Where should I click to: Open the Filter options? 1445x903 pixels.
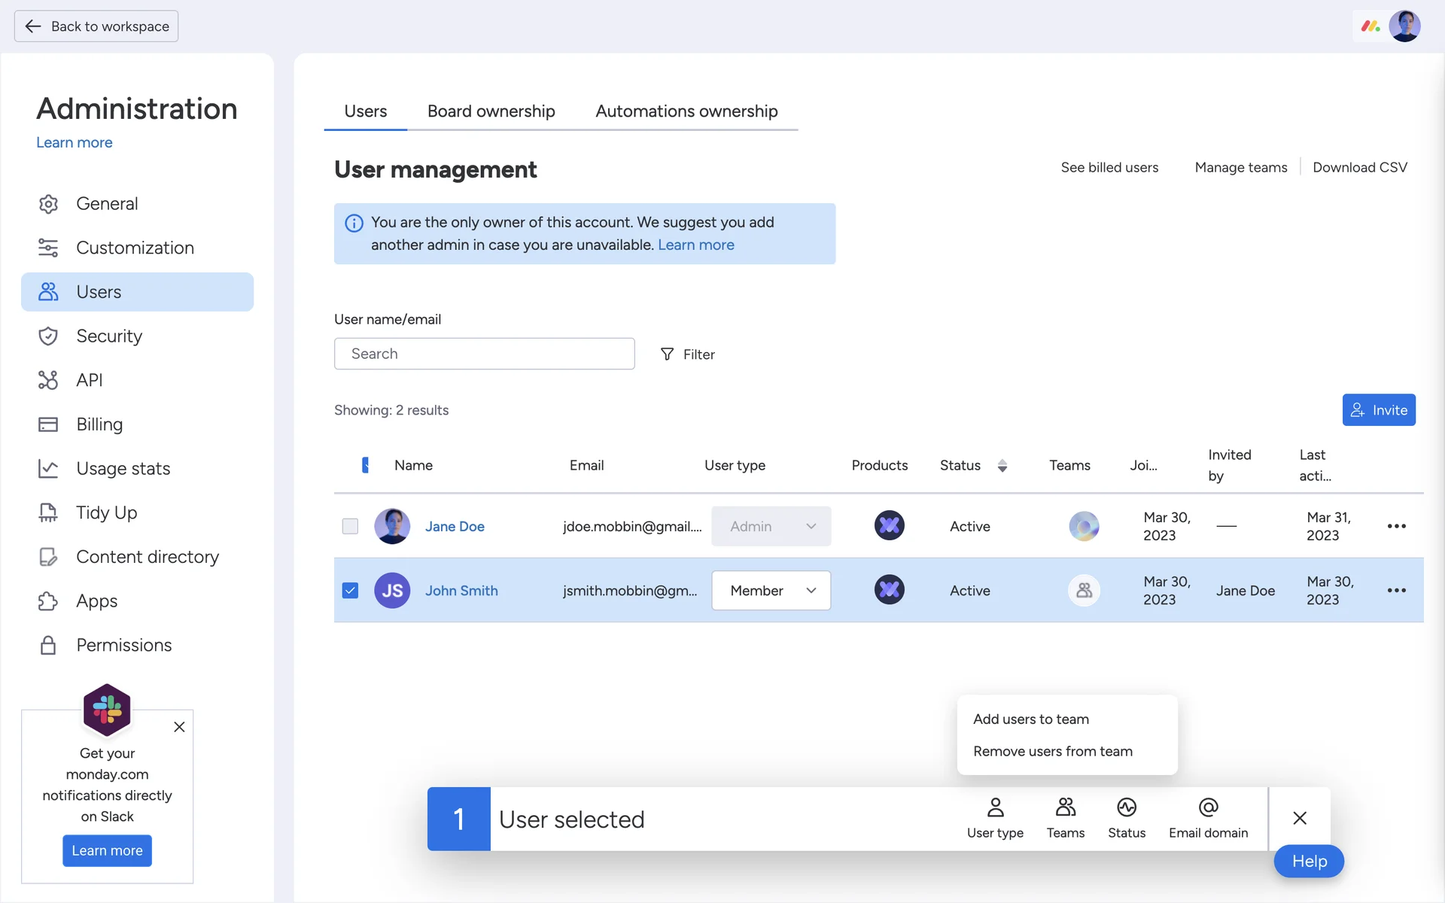(687, 354)
